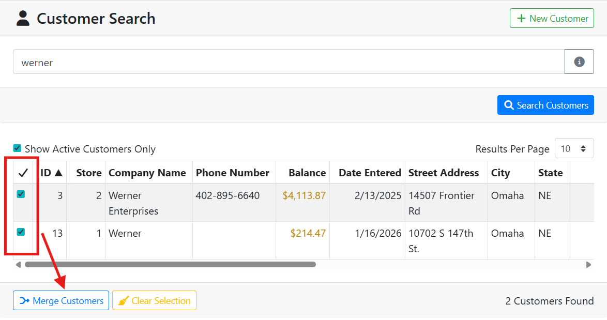Sort by the Balance column header
Image resolution: width=607 pixels, height=320 pixels.
coord(307,173)
